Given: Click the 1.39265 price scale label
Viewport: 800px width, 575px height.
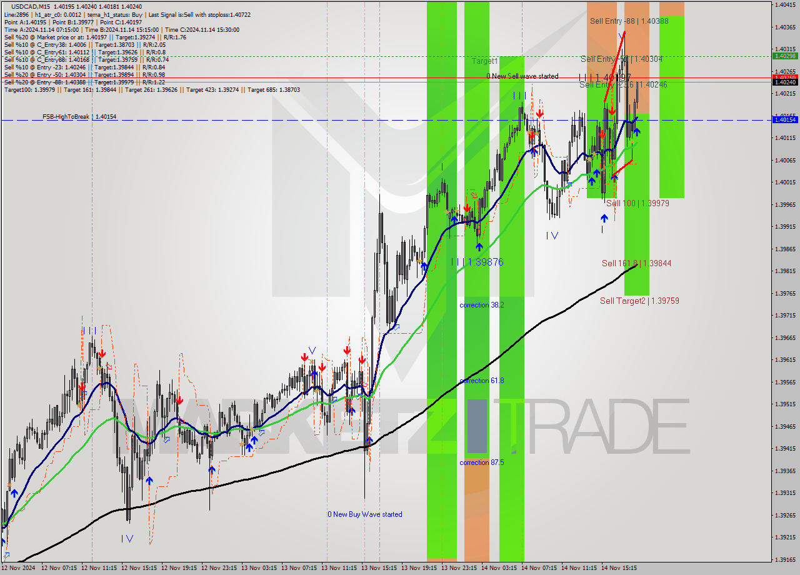Looking at the screenshot, I should click(x=785, y=515).
